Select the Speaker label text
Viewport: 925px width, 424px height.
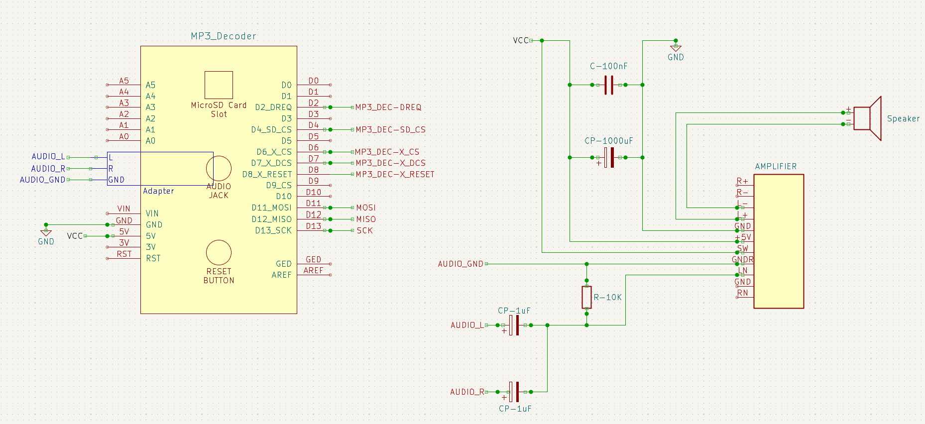pyautogui.click(x=903, y=118)
